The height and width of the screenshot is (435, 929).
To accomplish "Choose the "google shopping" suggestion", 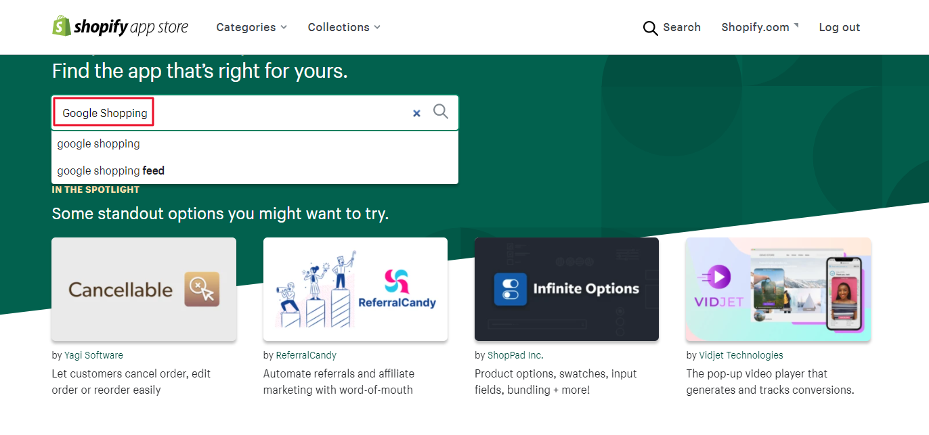I will tap(255, 143).
